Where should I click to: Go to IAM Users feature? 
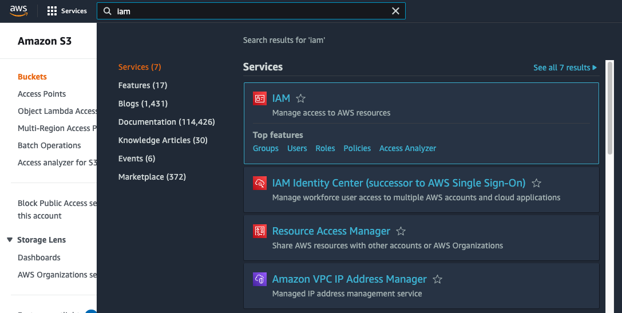[x=297, y=148]
